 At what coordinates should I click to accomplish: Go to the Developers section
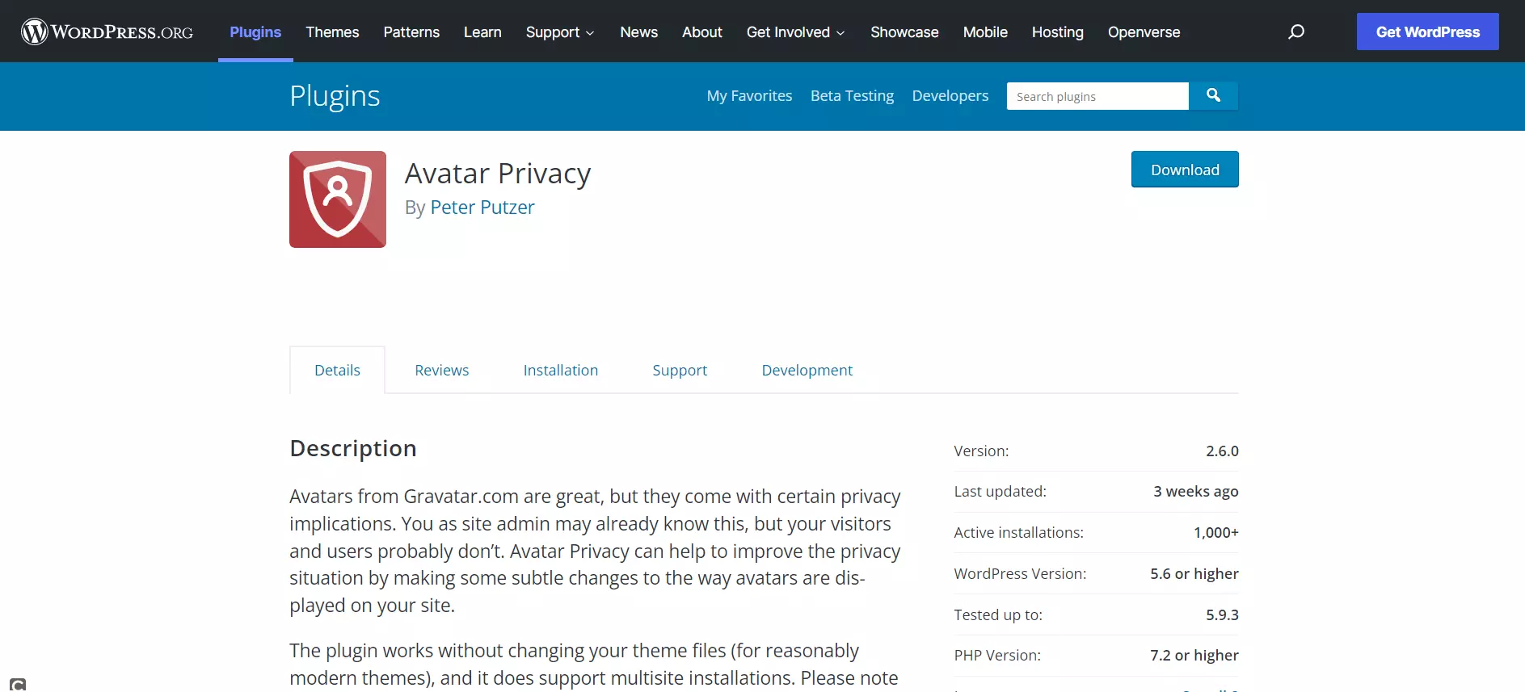pyautogui.click(x=950, y=96)
